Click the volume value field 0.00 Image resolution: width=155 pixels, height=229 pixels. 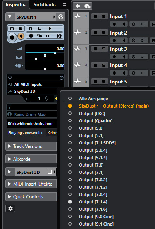[x=60, y=49]
